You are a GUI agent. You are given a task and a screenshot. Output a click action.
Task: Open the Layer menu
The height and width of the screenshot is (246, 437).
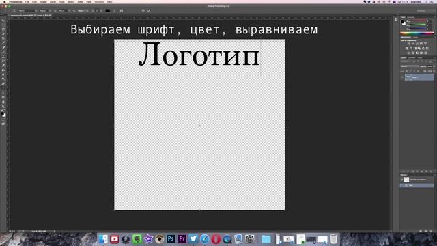pyautogui.click(x=53, y=1)
